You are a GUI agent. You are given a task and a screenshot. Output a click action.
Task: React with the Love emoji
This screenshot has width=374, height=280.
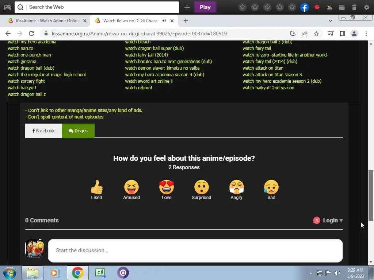(167, 190)
